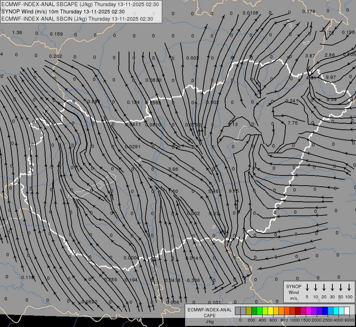Click the 50 m/s wind arrow in legend

pyautogui.click(x=341, y=287)
